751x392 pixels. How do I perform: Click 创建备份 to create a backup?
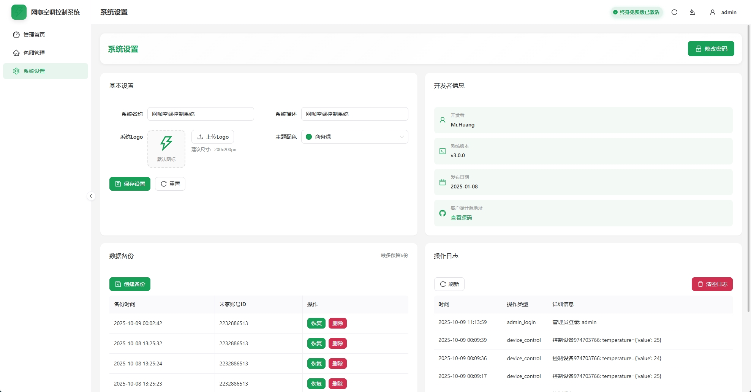[130, 284]
